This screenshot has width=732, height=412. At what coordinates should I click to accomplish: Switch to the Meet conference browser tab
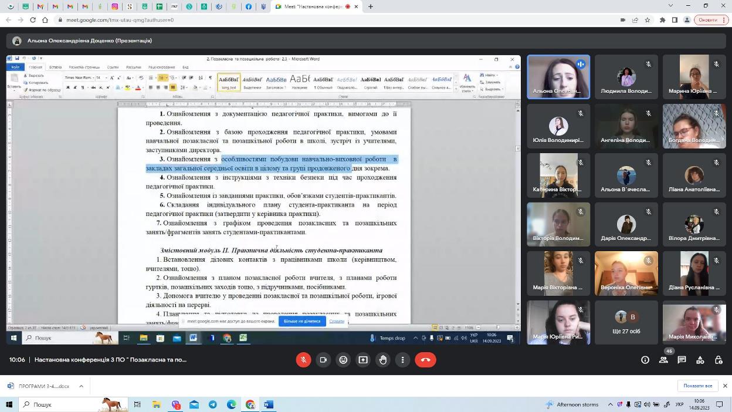(x=314, y=6)
